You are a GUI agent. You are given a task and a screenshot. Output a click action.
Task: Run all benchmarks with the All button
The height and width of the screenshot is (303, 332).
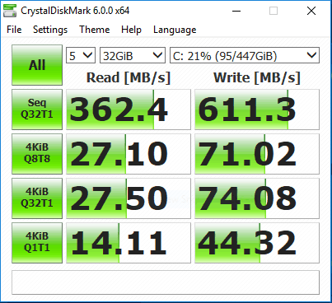click(37, 65)
